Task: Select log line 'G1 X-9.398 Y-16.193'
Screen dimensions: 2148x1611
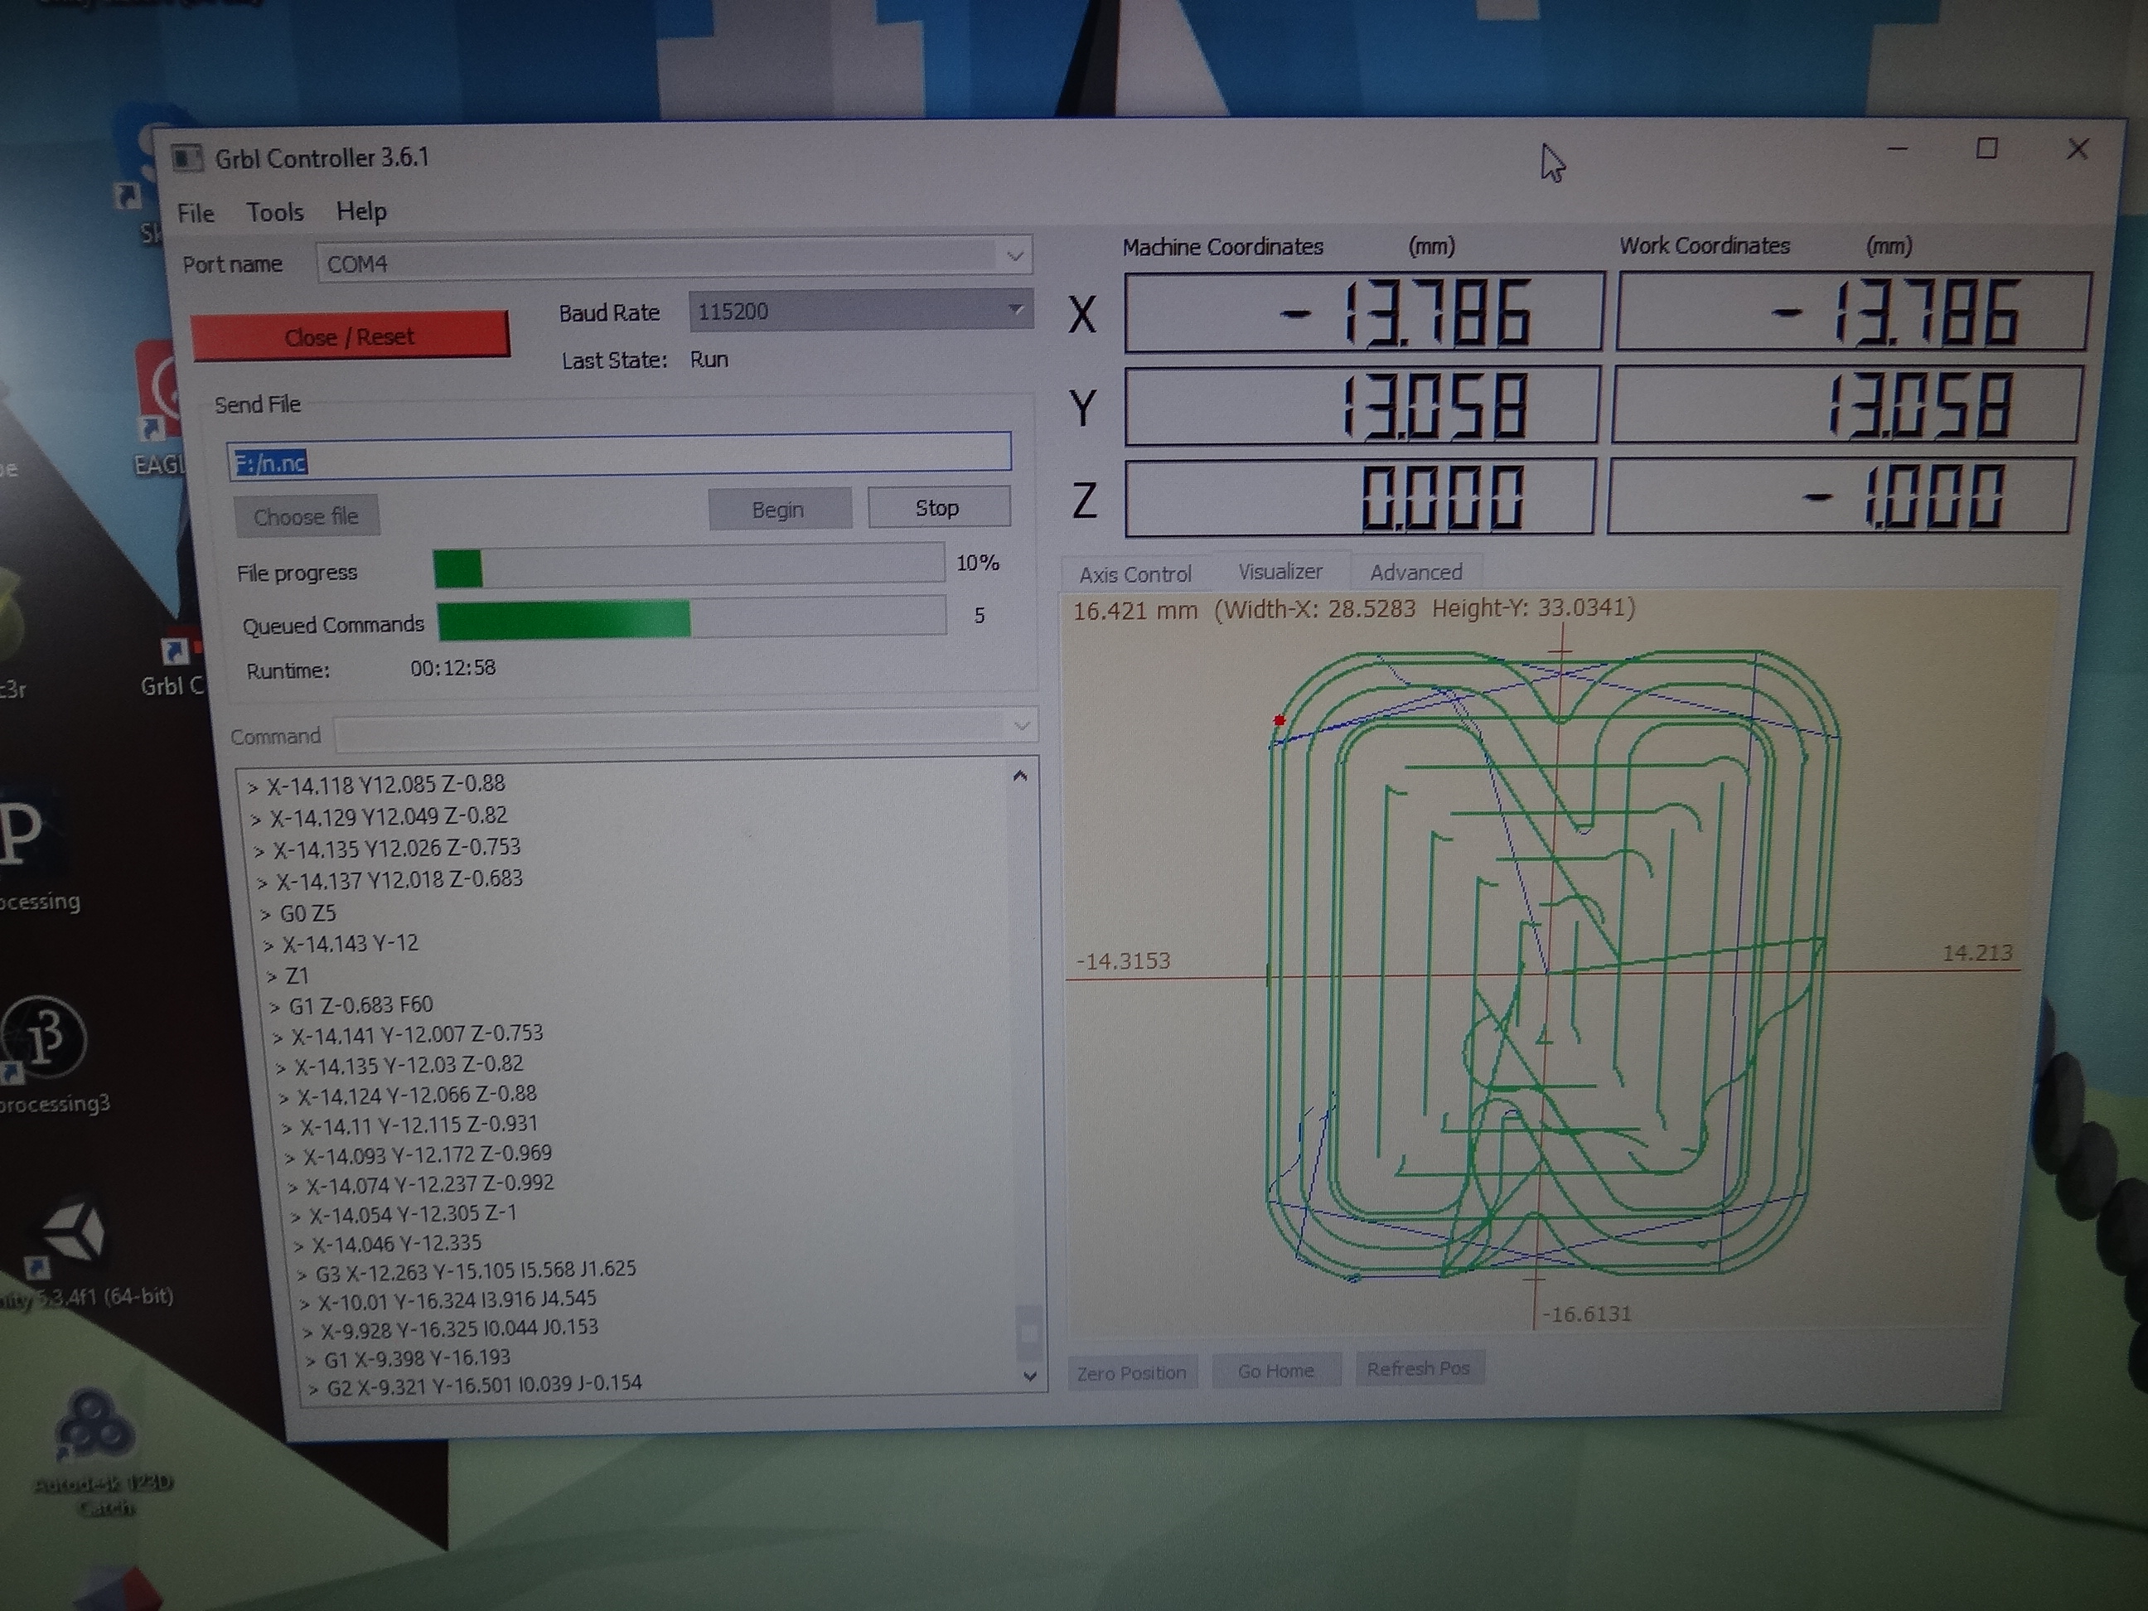Action: (x=417, y=1357)
